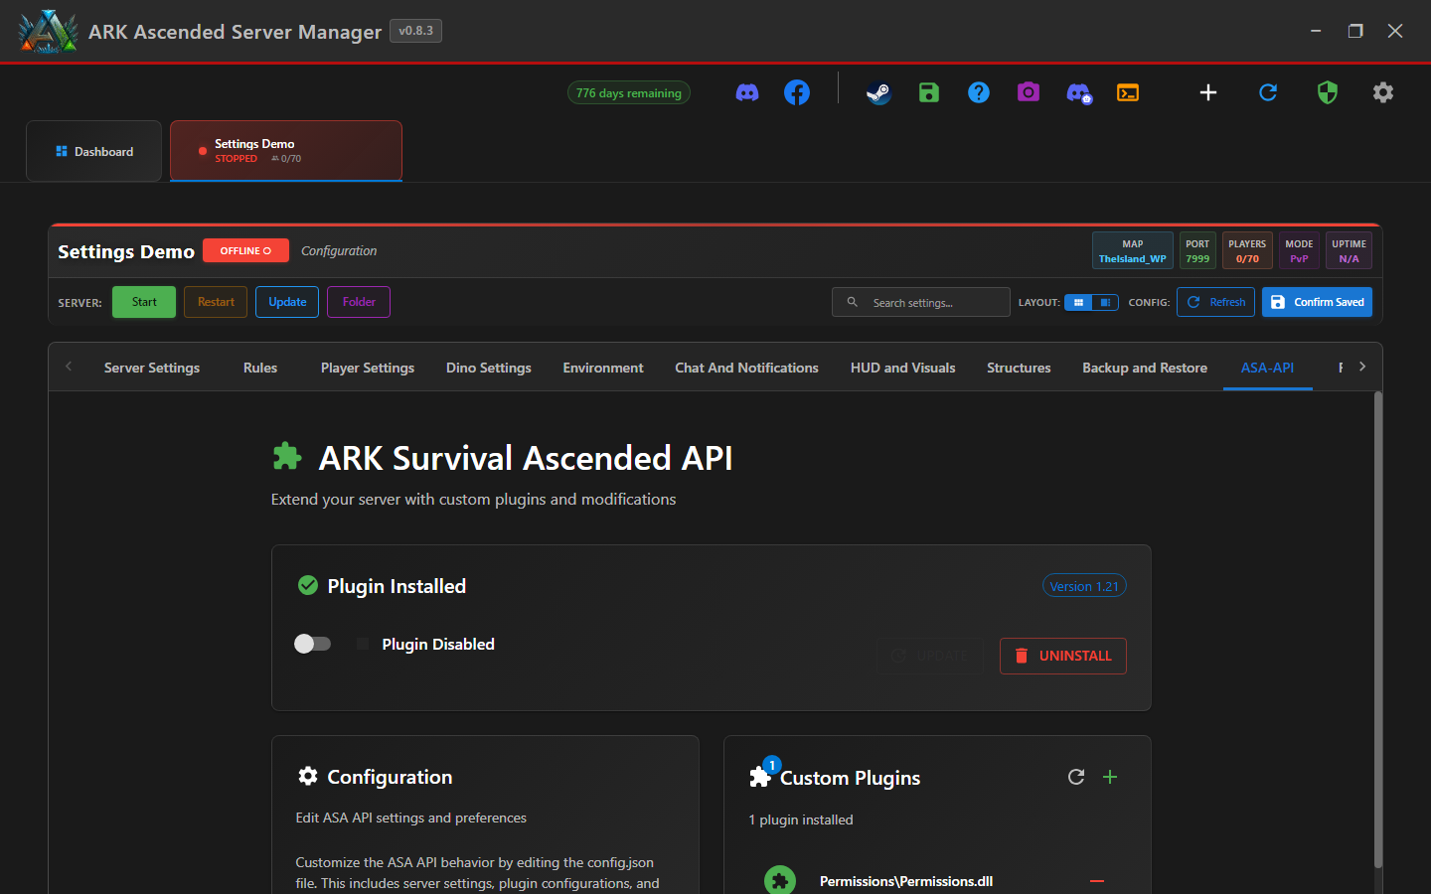Image resolution: width=1431 pixels, height=894 pixels.
Task: Open application settings gear icon
Action: (x=1383, y=92)
